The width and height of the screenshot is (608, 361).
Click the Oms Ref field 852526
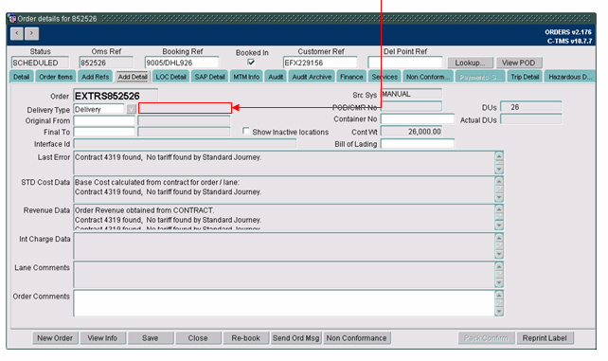click(106, 63)
